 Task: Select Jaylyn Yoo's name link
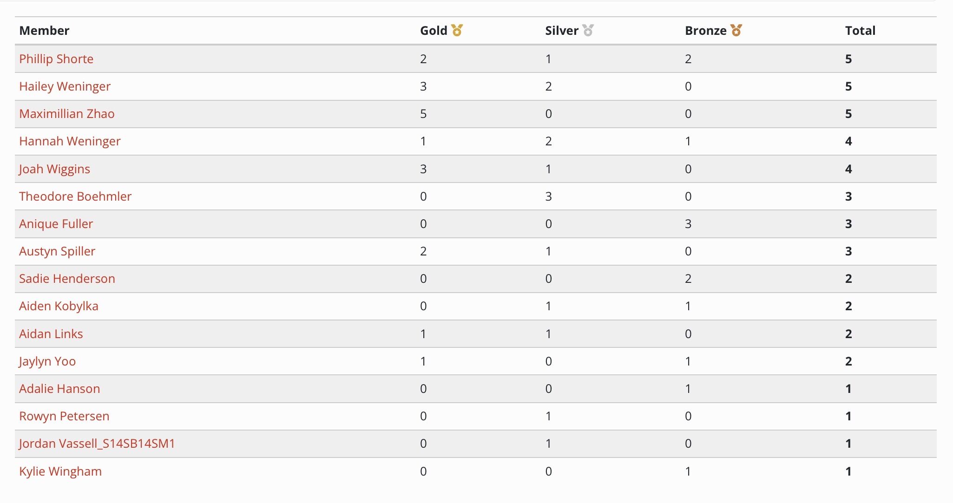(x=47, y=361)
